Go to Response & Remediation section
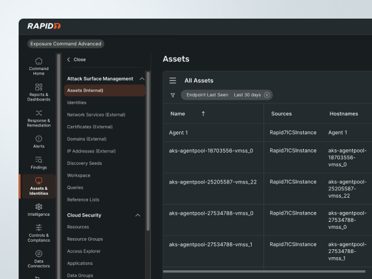The image size is (372, 279). [x=38, y=118]
